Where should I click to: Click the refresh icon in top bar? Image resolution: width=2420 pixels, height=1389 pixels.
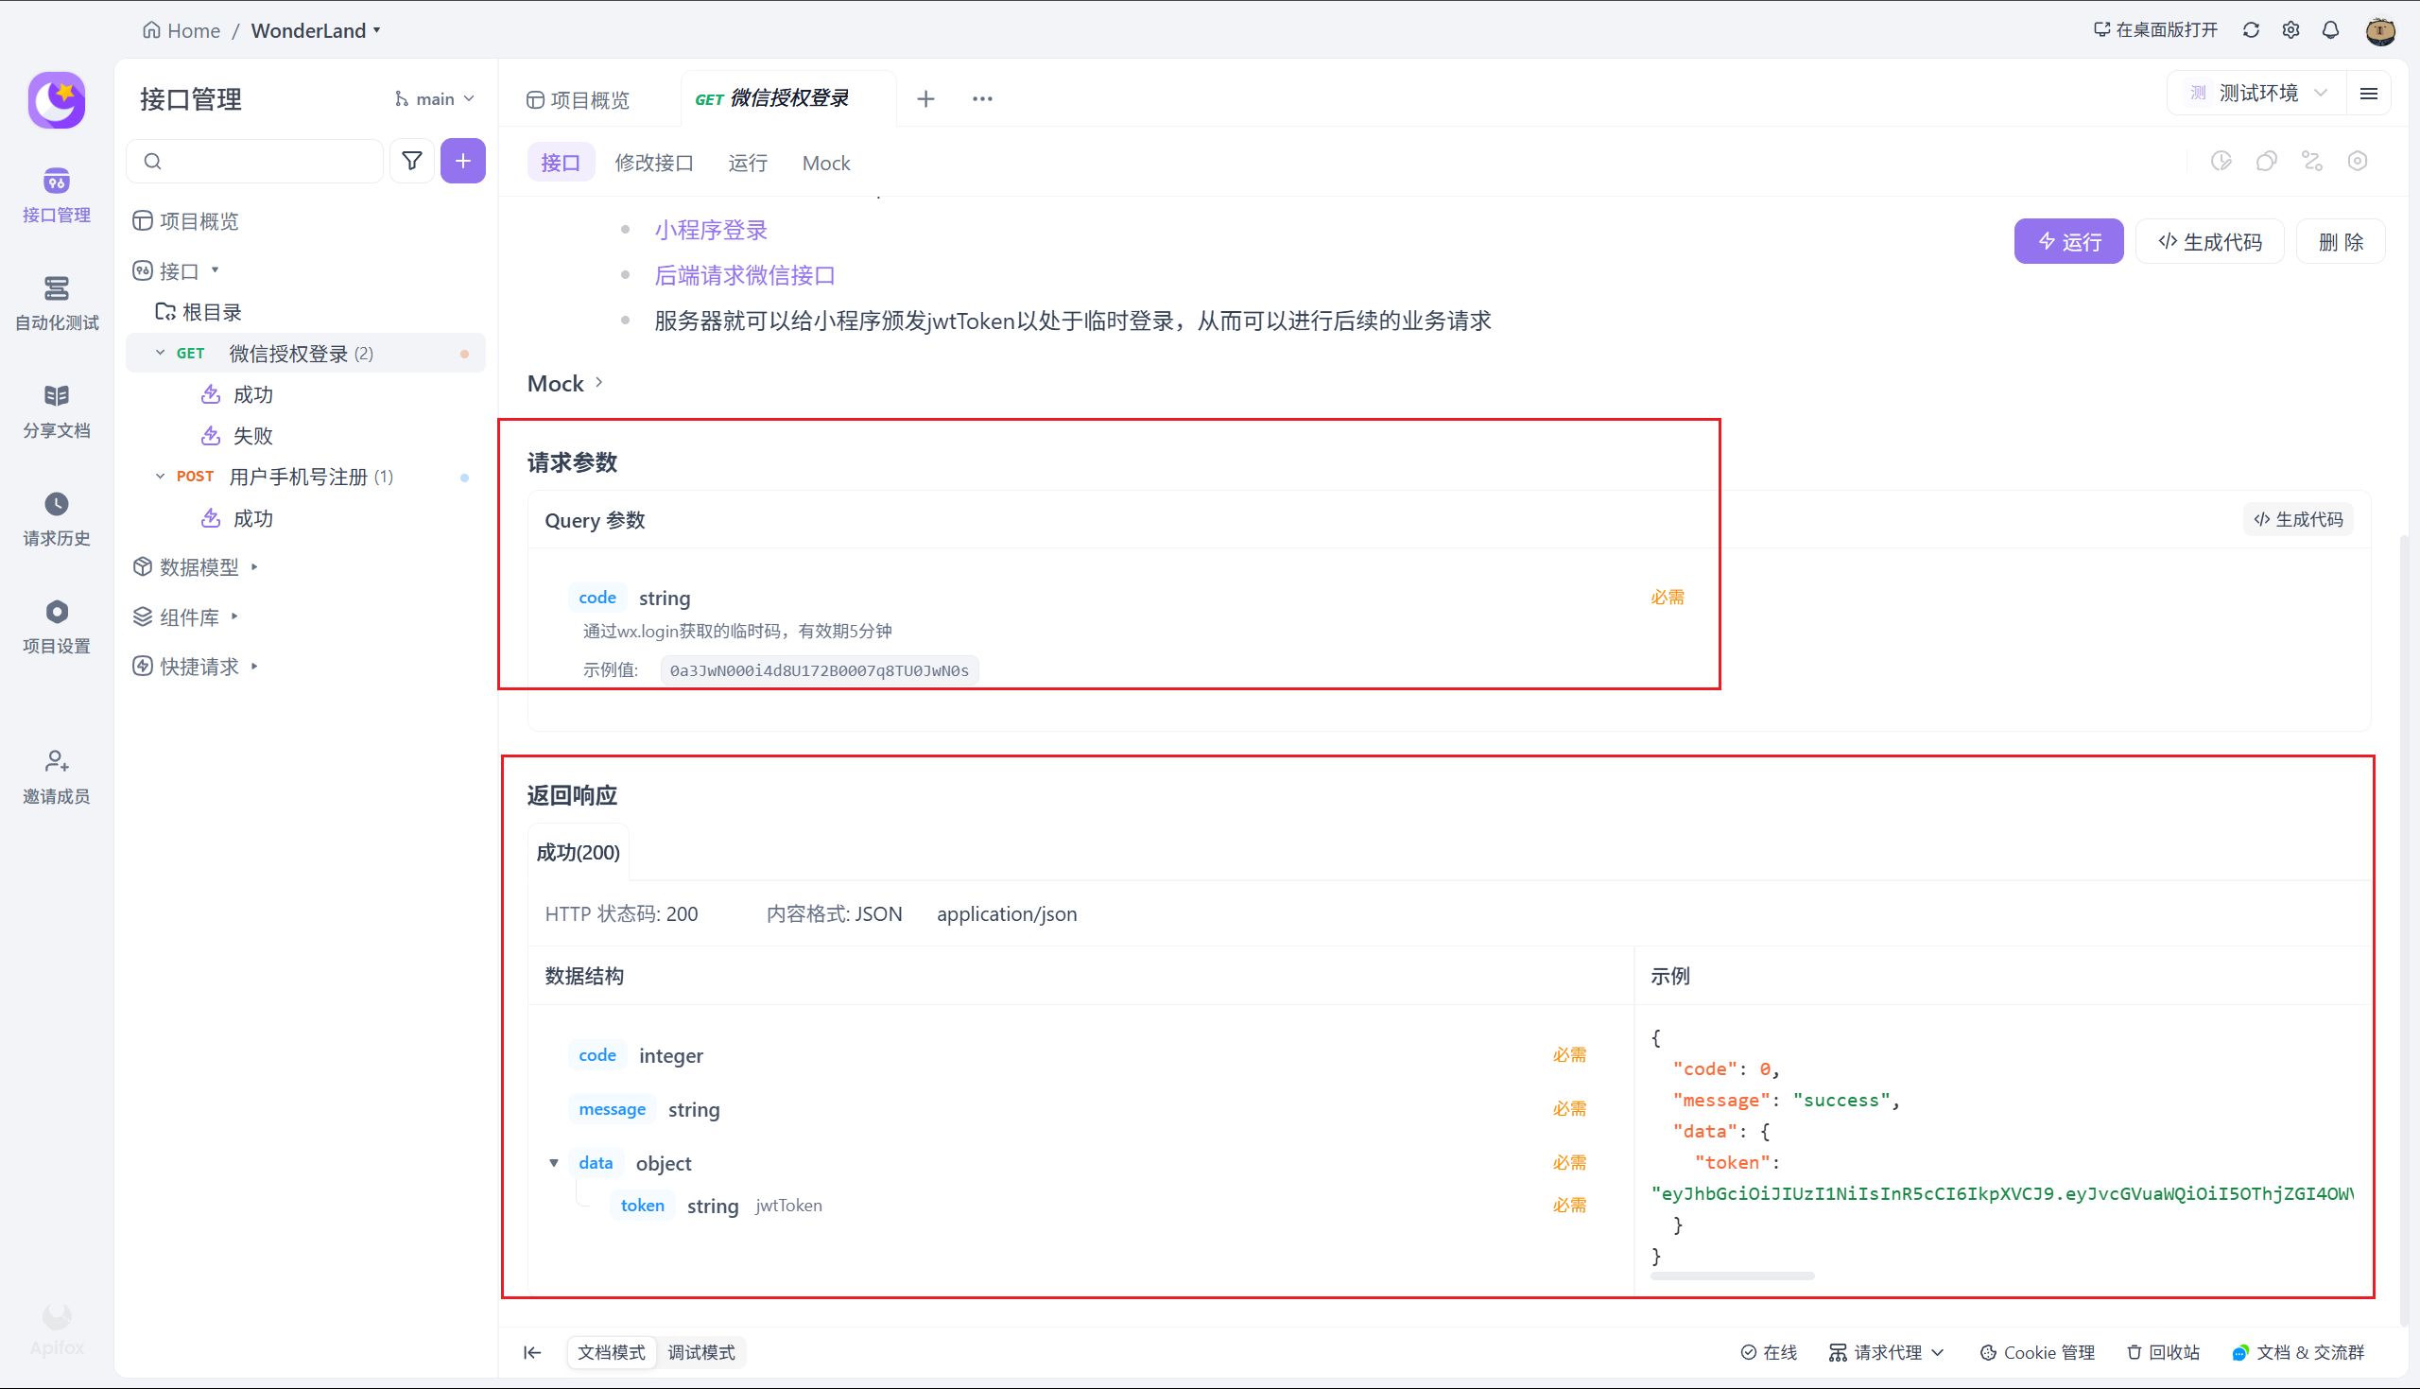click(x=2250, y=30)
